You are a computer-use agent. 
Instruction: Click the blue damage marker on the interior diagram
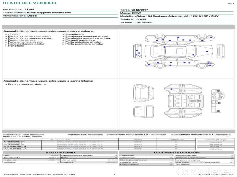click(x=172, y=88)
